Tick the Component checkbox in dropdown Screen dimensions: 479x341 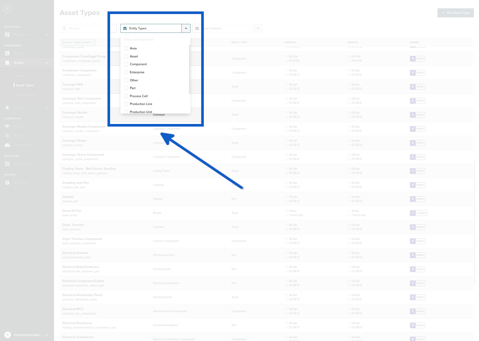click(126, 64)
